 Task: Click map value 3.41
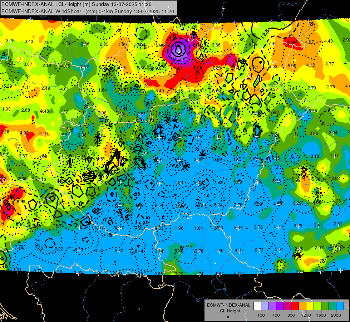[x=318, y=225]
